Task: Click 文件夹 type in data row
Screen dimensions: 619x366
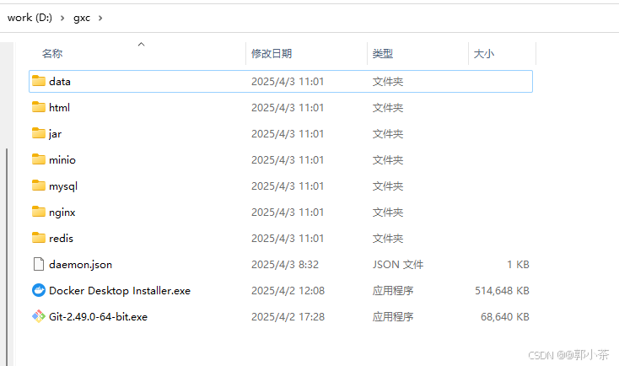Action: [x=388, y=81]
